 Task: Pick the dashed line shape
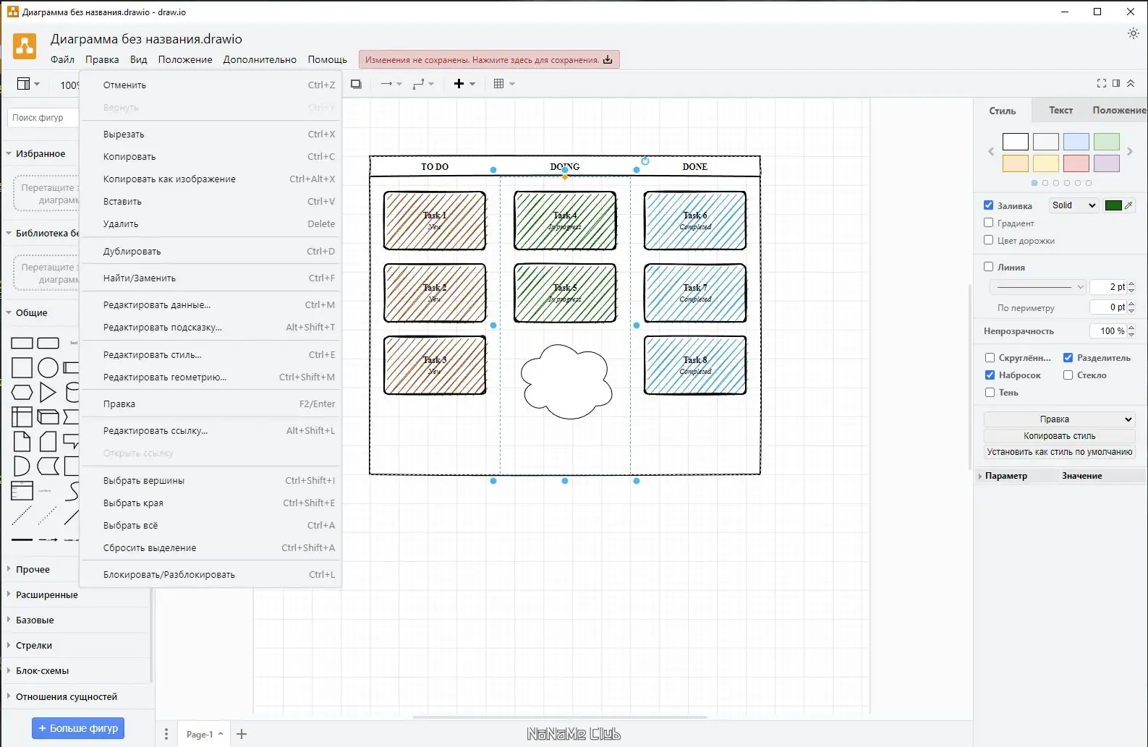point(22,516)
